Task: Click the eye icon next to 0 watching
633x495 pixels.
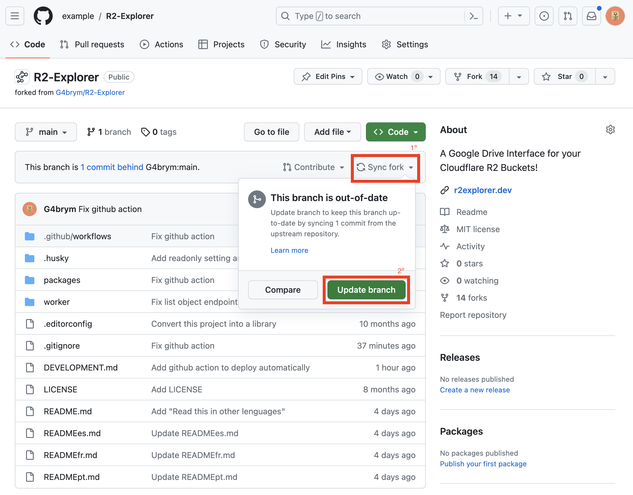Action: coord(445,281)
